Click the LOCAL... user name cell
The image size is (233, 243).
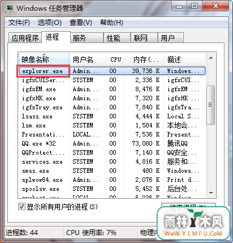tap(85, 134)
